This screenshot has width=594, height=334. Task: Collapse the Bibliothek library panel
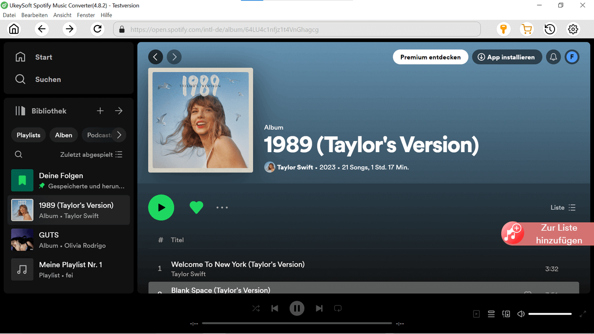click(41, 111)
